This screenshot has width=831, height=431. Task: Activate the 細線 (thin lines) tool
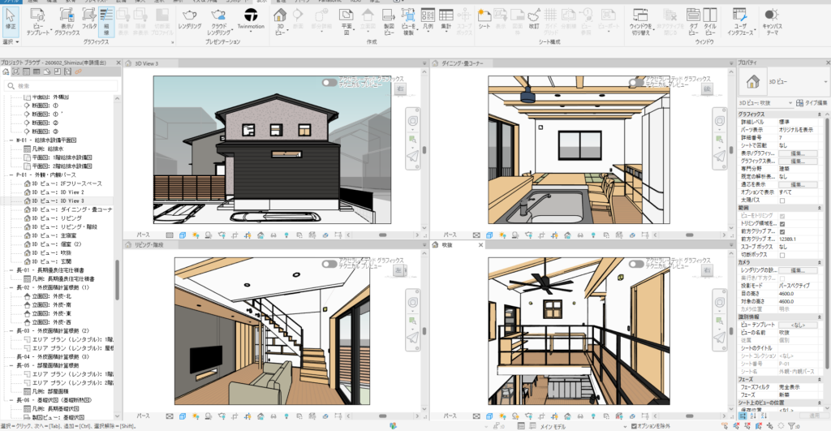point(106,21)
